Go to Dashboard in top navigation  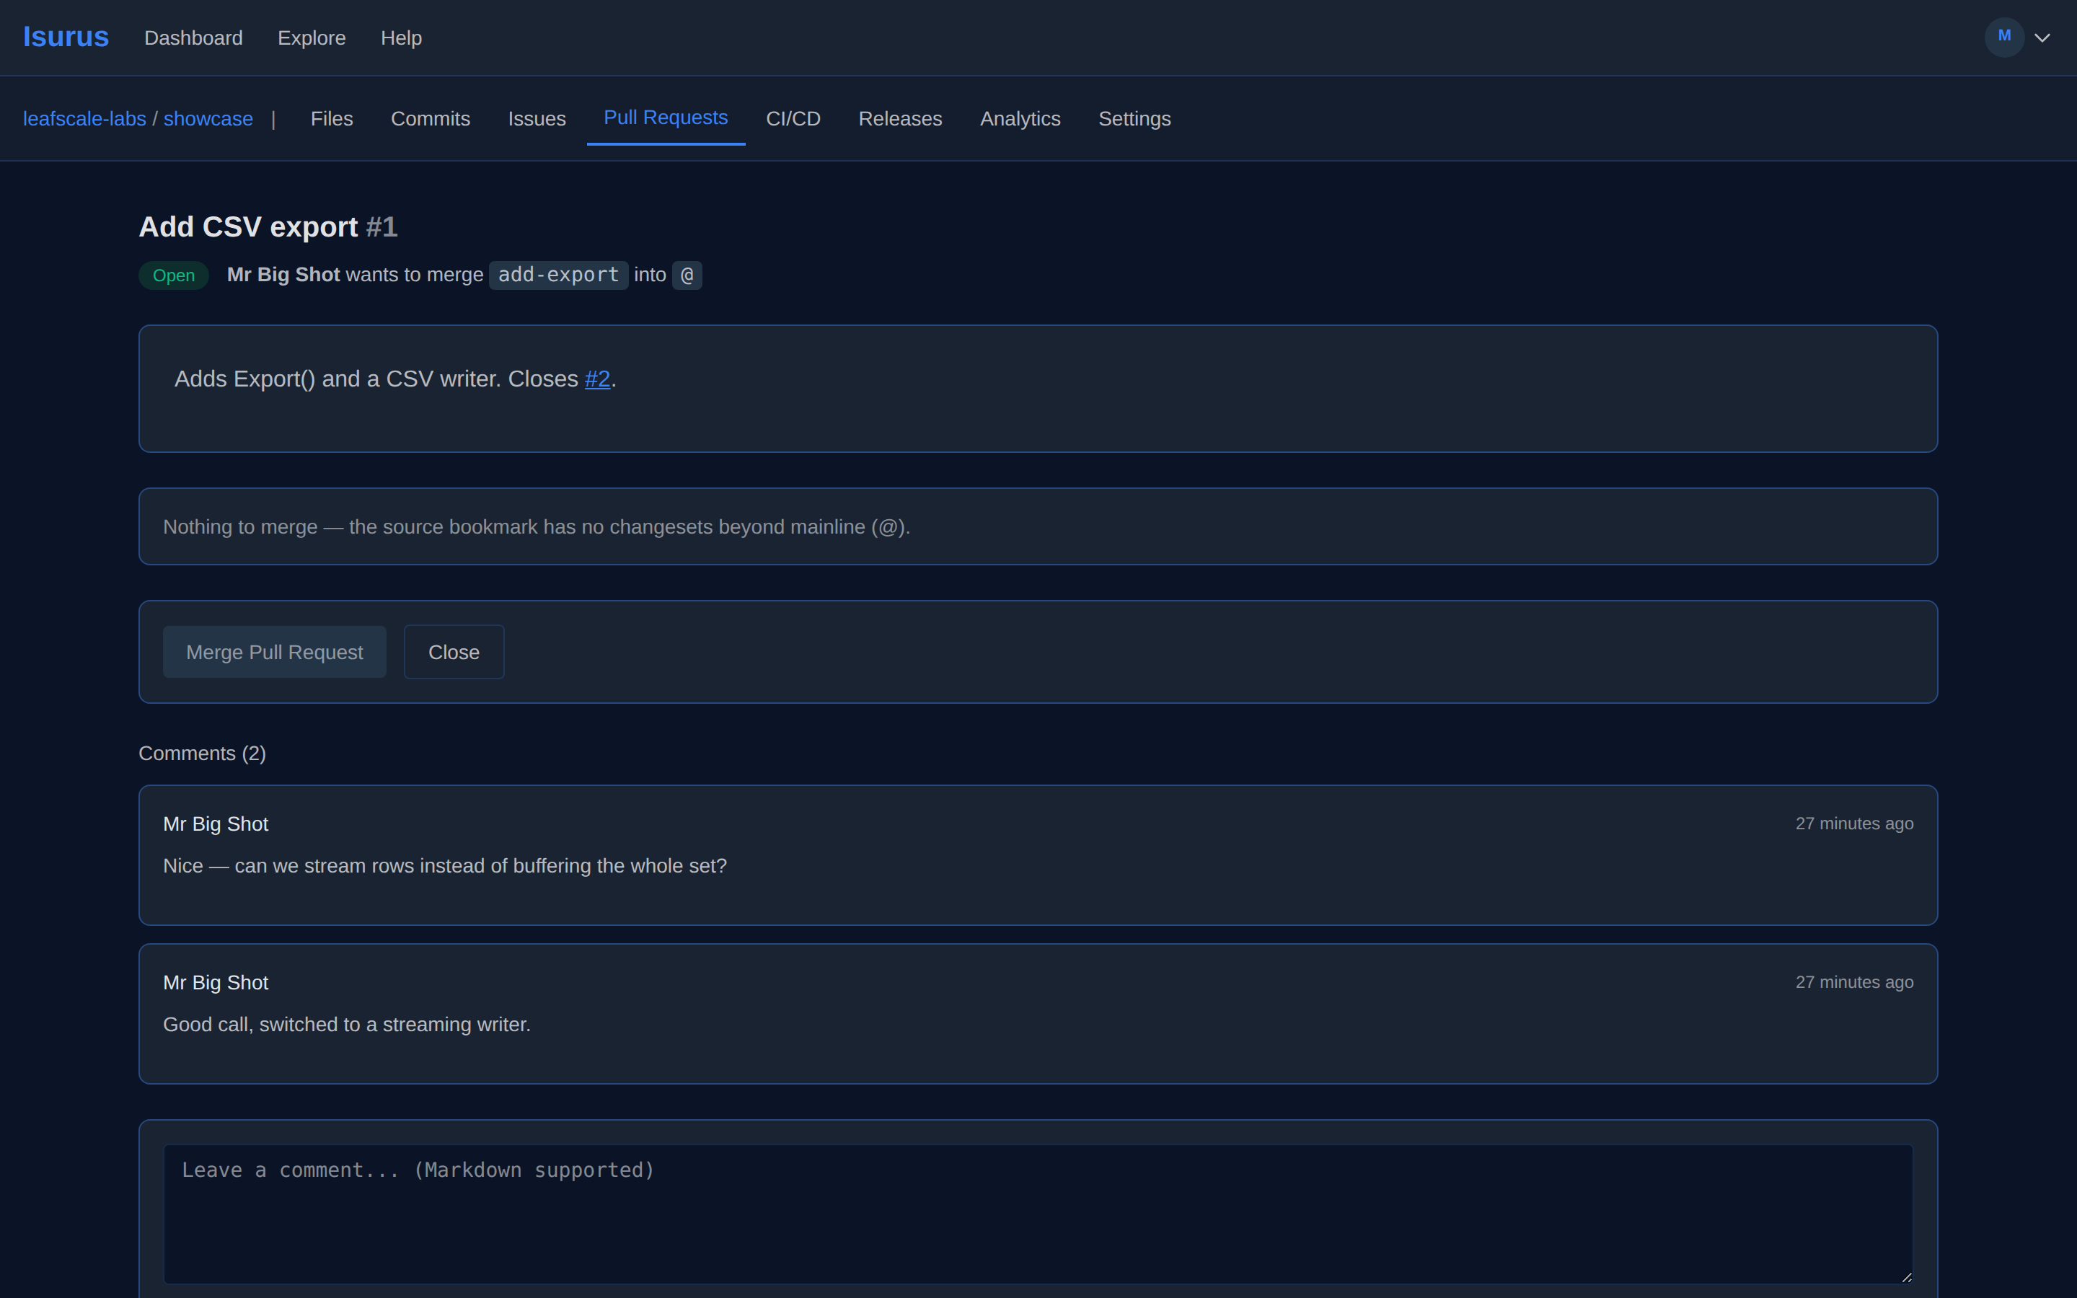pos(193,37)
